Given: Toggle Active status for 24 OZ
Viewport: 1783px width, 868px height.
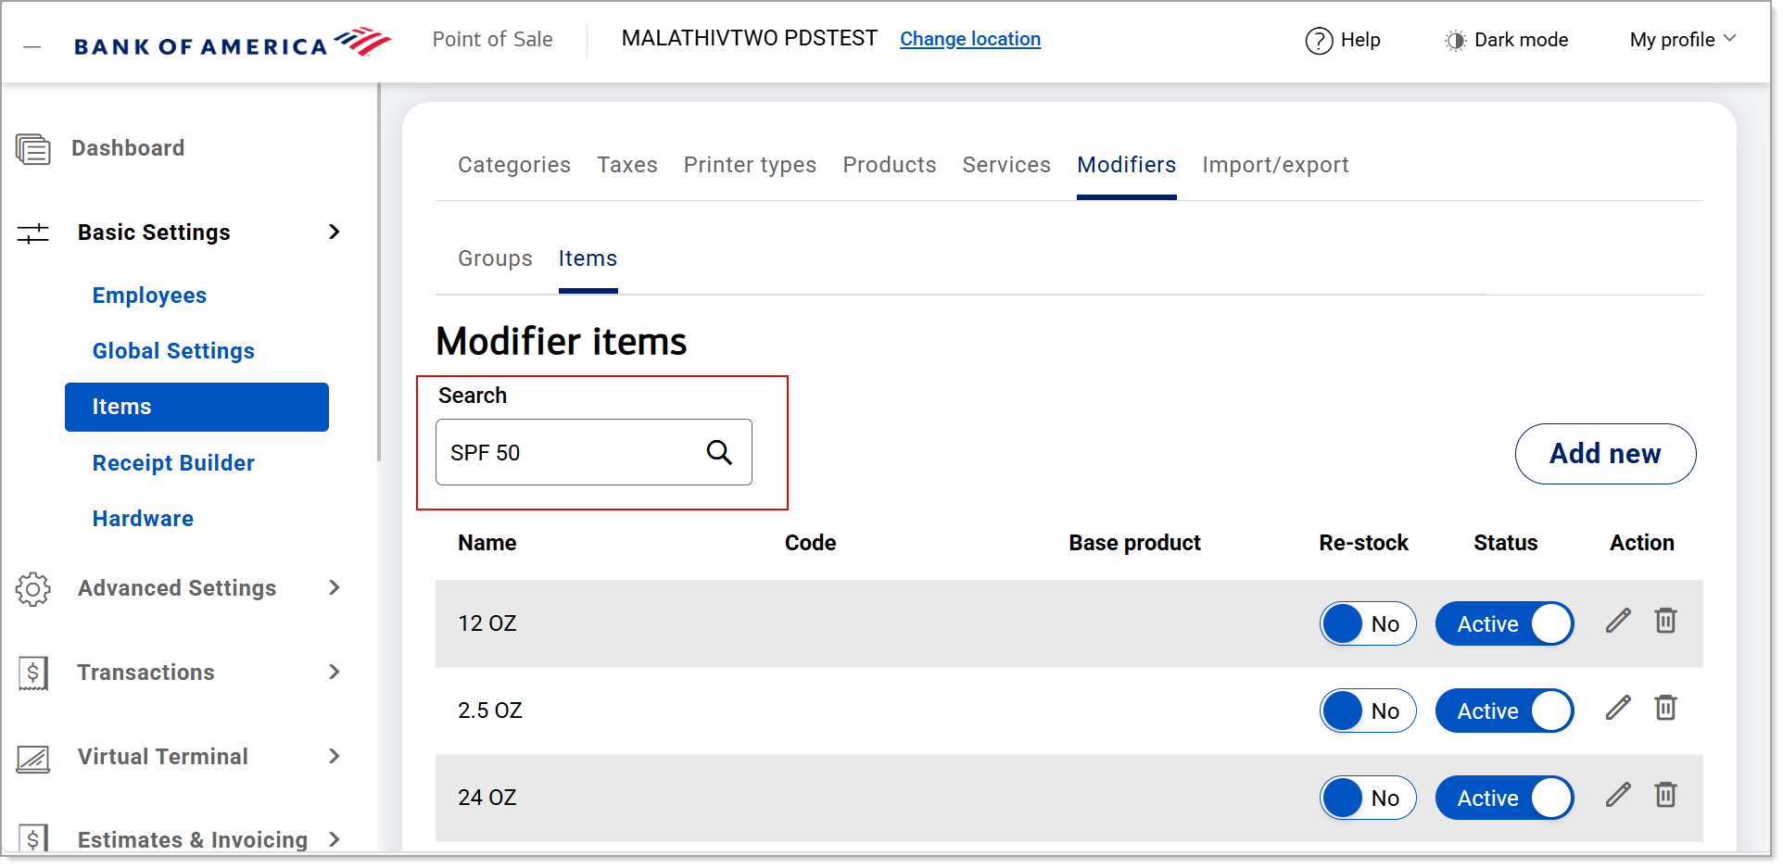Looking at the screenshot, I should coord(1505,799).
